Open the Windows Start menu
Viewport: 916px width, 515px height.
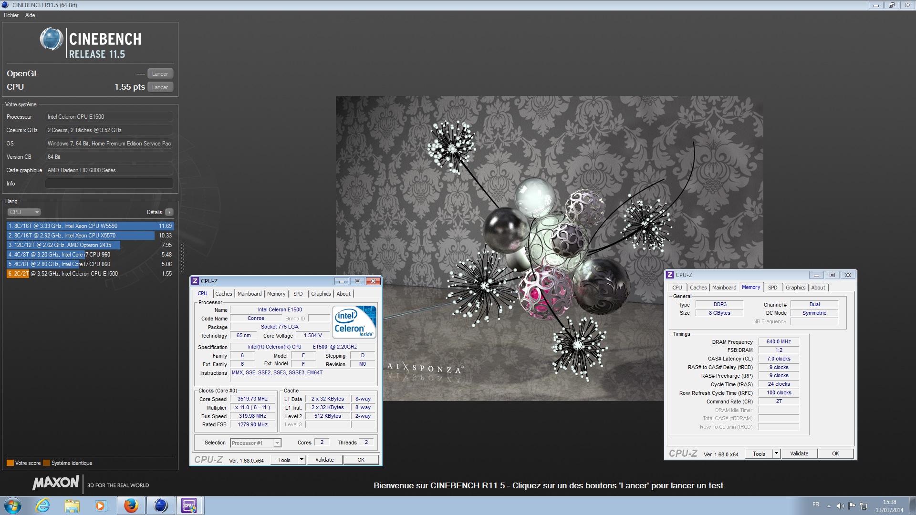pyautogui.click(x=13, y=505)
